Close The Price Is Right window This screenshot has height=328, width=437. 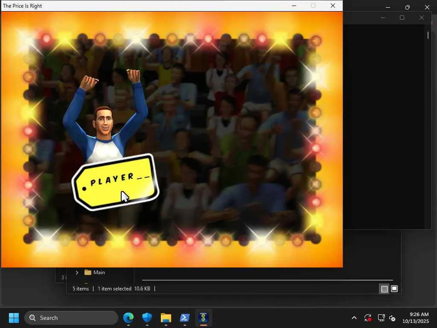pos(333,6)
